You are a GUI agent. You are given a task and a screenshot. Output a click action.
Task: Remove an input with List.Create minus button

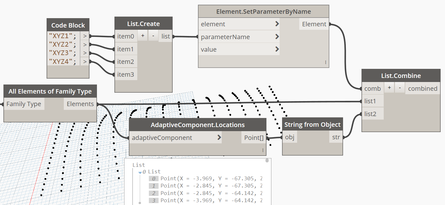153,36
